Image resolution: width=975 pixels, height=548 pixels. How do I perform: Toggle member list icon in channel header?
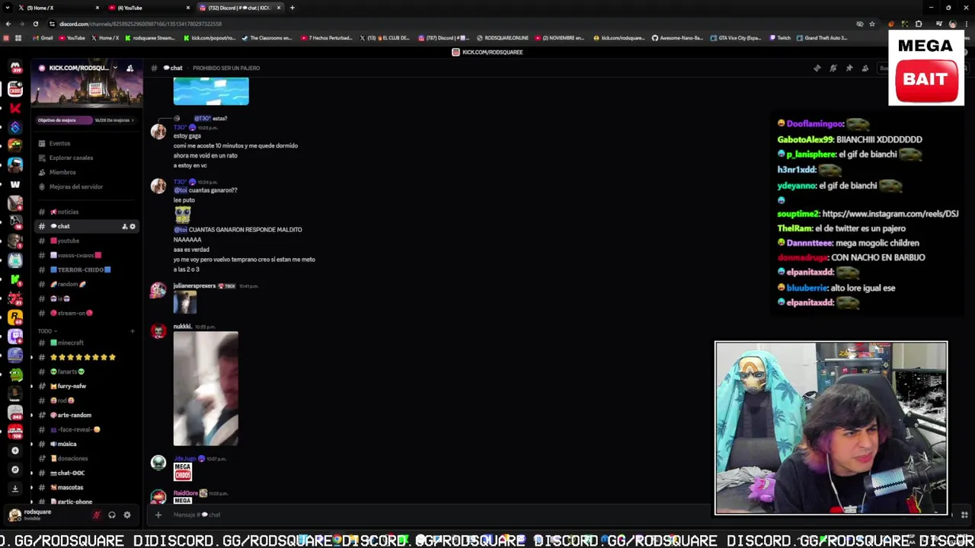pos(865,68)
